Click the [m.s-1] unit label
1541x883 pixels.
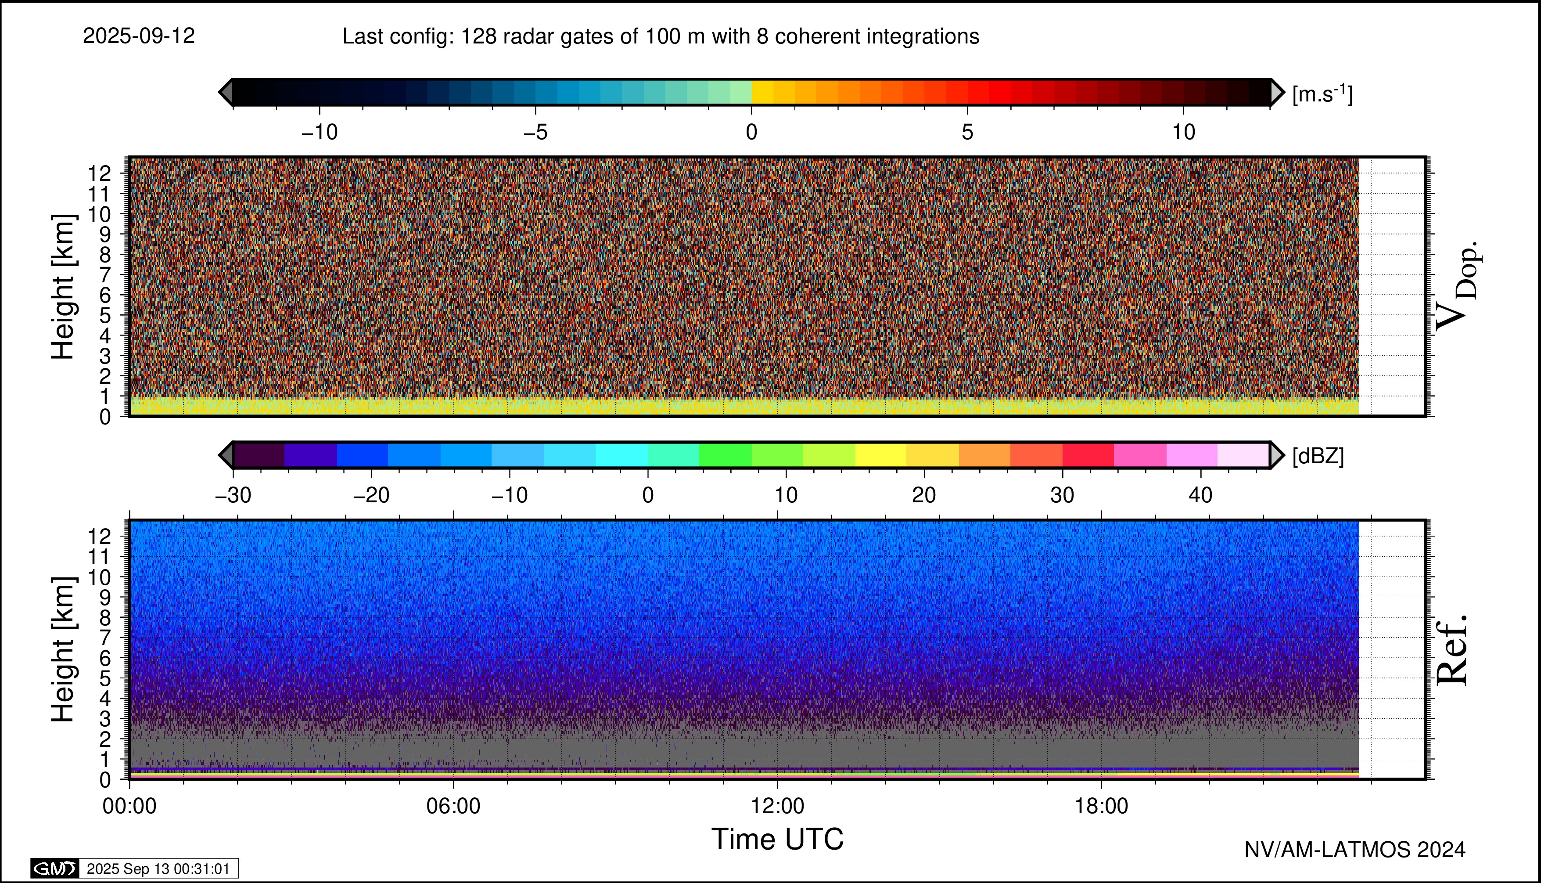(1322, 94)
